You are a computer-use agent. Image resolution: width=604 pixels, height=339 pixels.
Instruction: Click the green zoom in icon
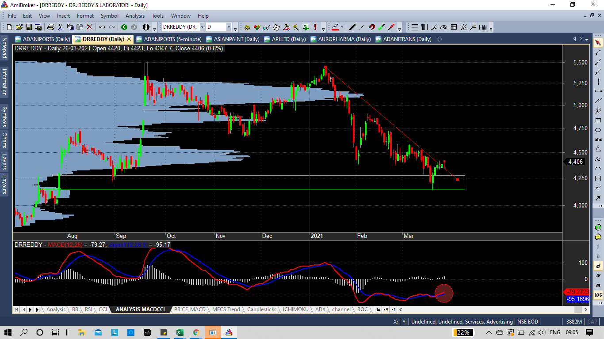click(598, 227)
